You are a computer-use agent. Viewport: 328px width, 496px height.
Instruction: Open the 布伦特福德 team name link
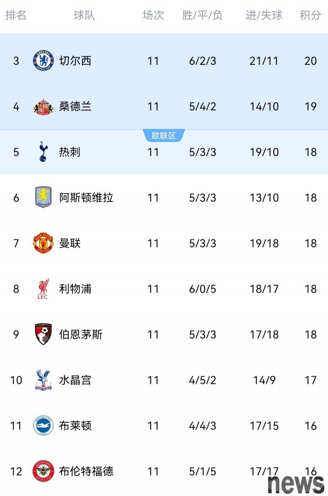click(x=86, y=471)
